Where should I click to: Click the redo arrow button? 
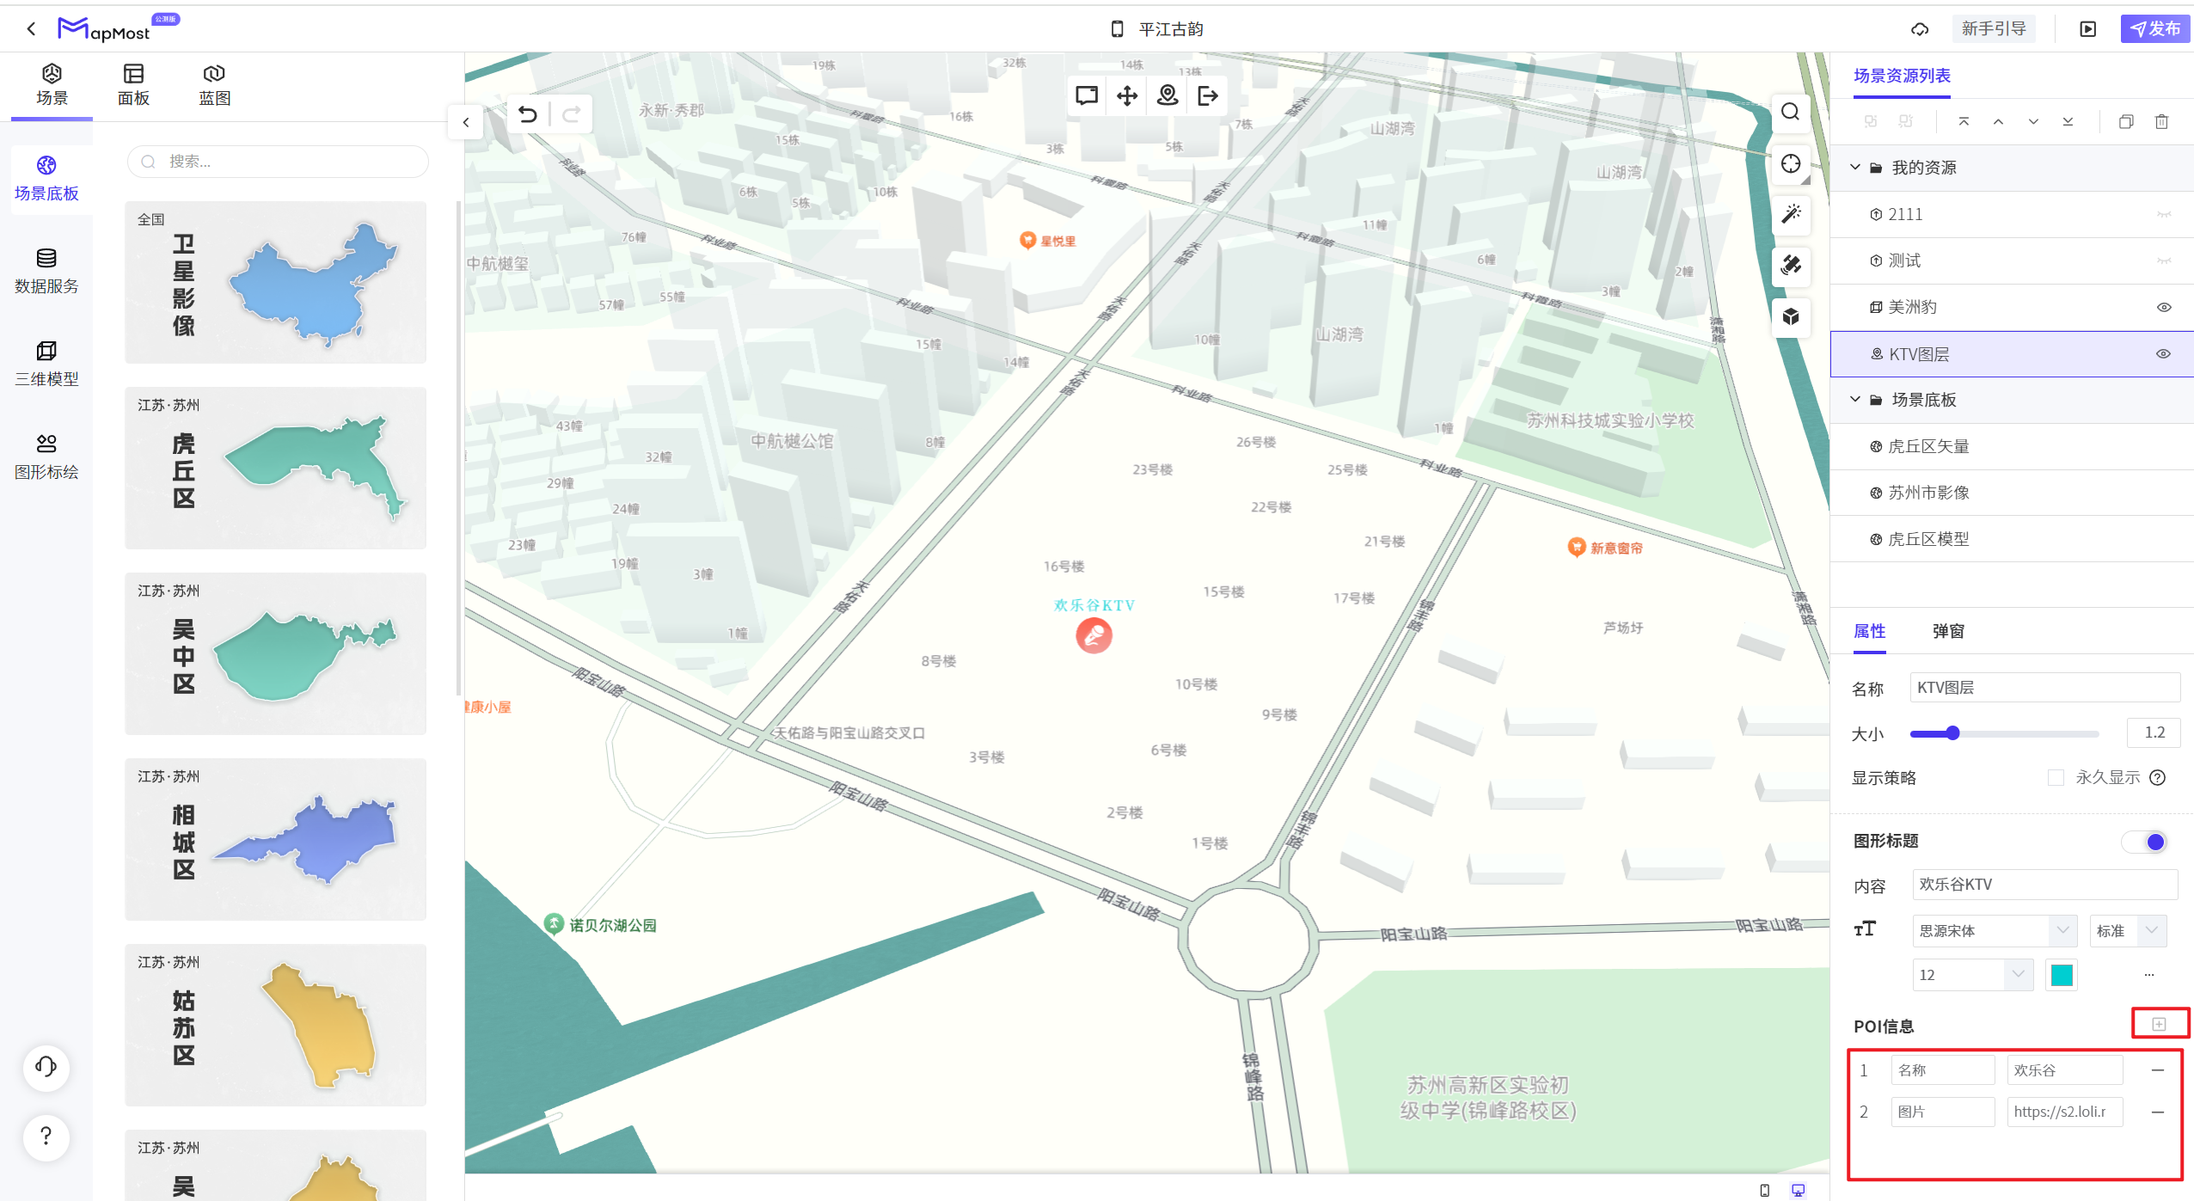tap(571, 114)
